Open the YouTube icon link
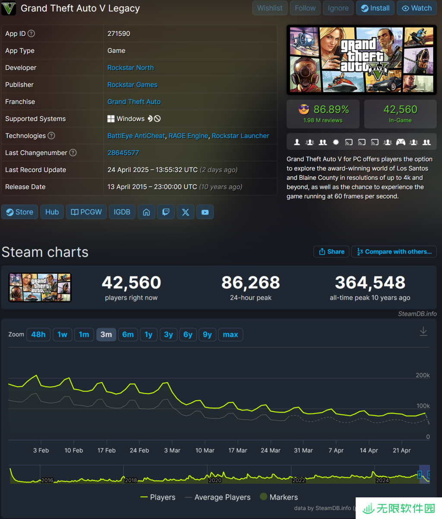 [205, 212]
